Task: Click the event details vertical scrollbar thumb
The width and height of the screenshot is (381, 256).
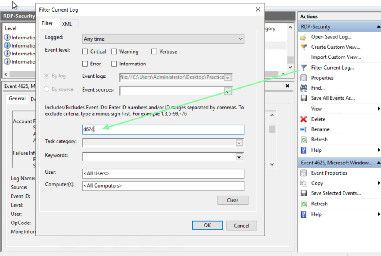Action: pos(272,129)
